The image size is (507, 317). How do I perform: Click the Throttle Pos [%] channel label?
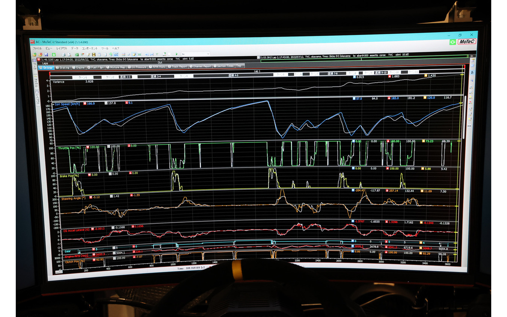coord(70,148)
